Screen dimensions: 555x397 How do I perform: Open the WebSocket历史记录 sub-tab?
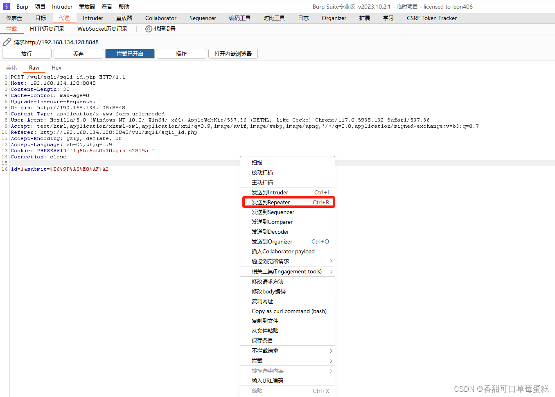pyautogui.click(x=102, y=29)
